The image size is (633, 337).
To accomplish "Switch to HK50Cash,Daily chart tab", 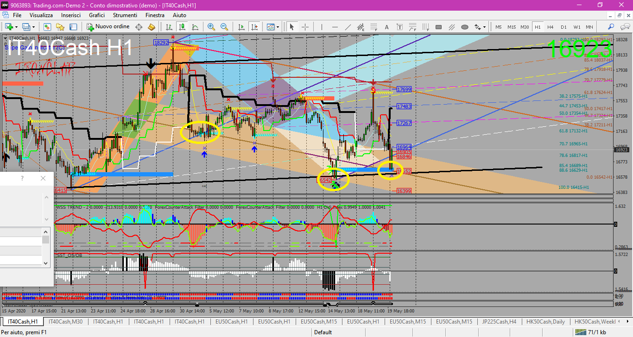I will coord(546,321).
